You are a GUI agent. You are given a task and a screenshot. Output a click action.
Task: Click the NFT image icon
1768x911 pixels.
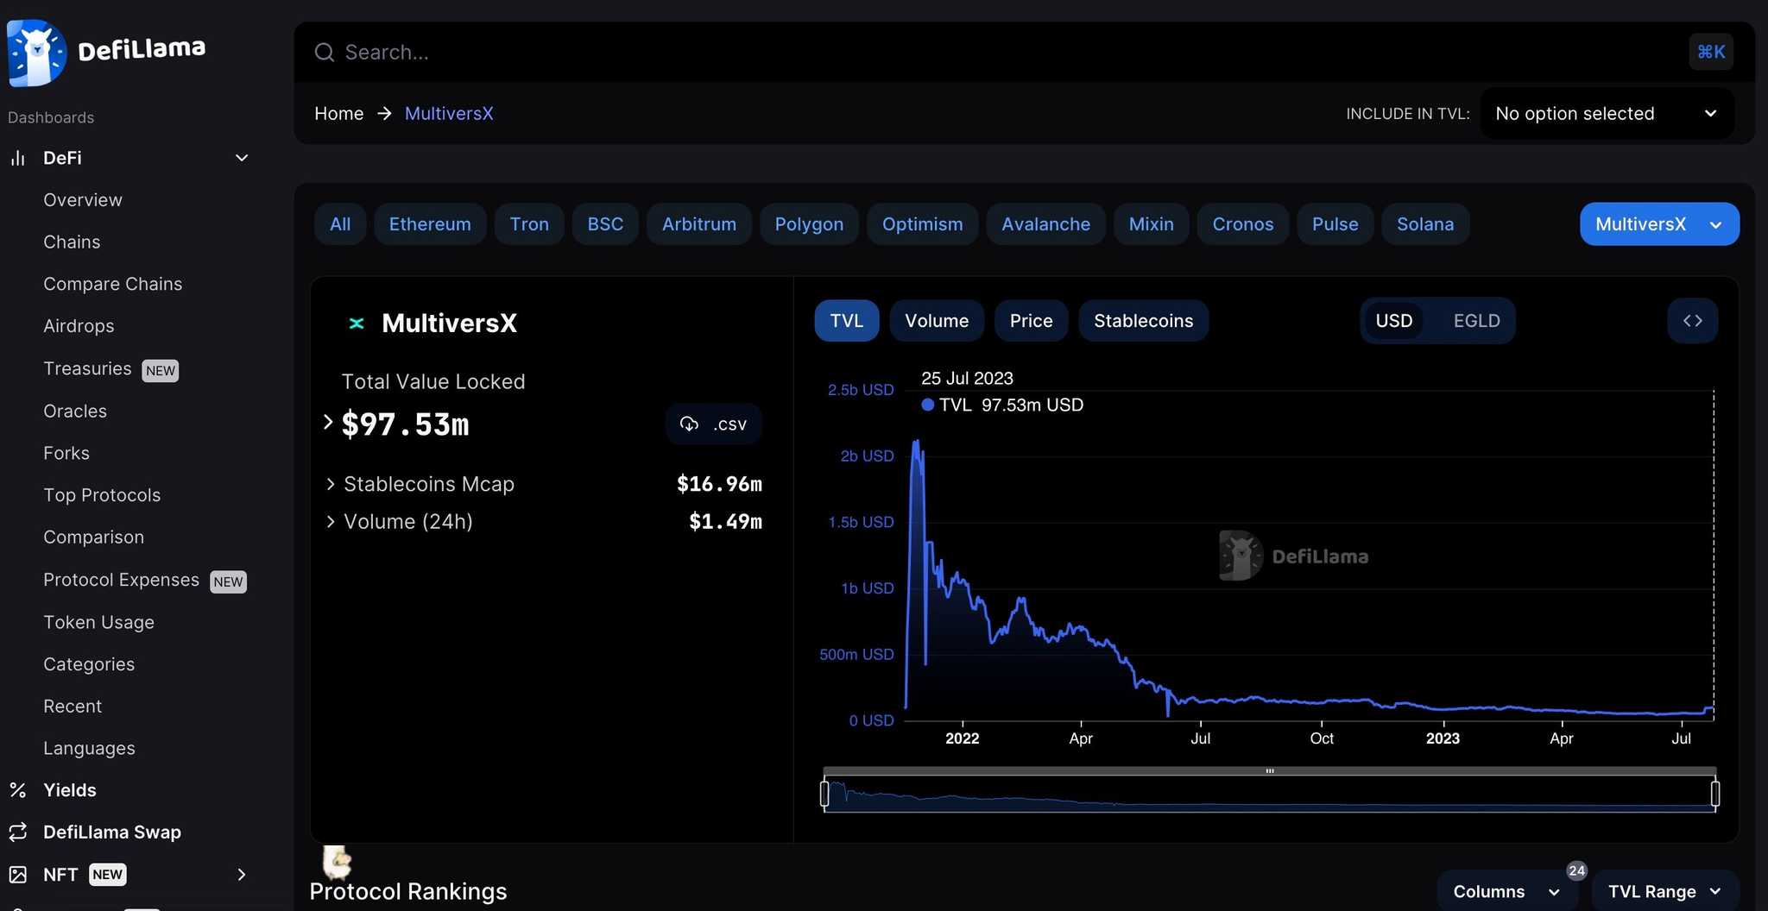click(18, 874)
